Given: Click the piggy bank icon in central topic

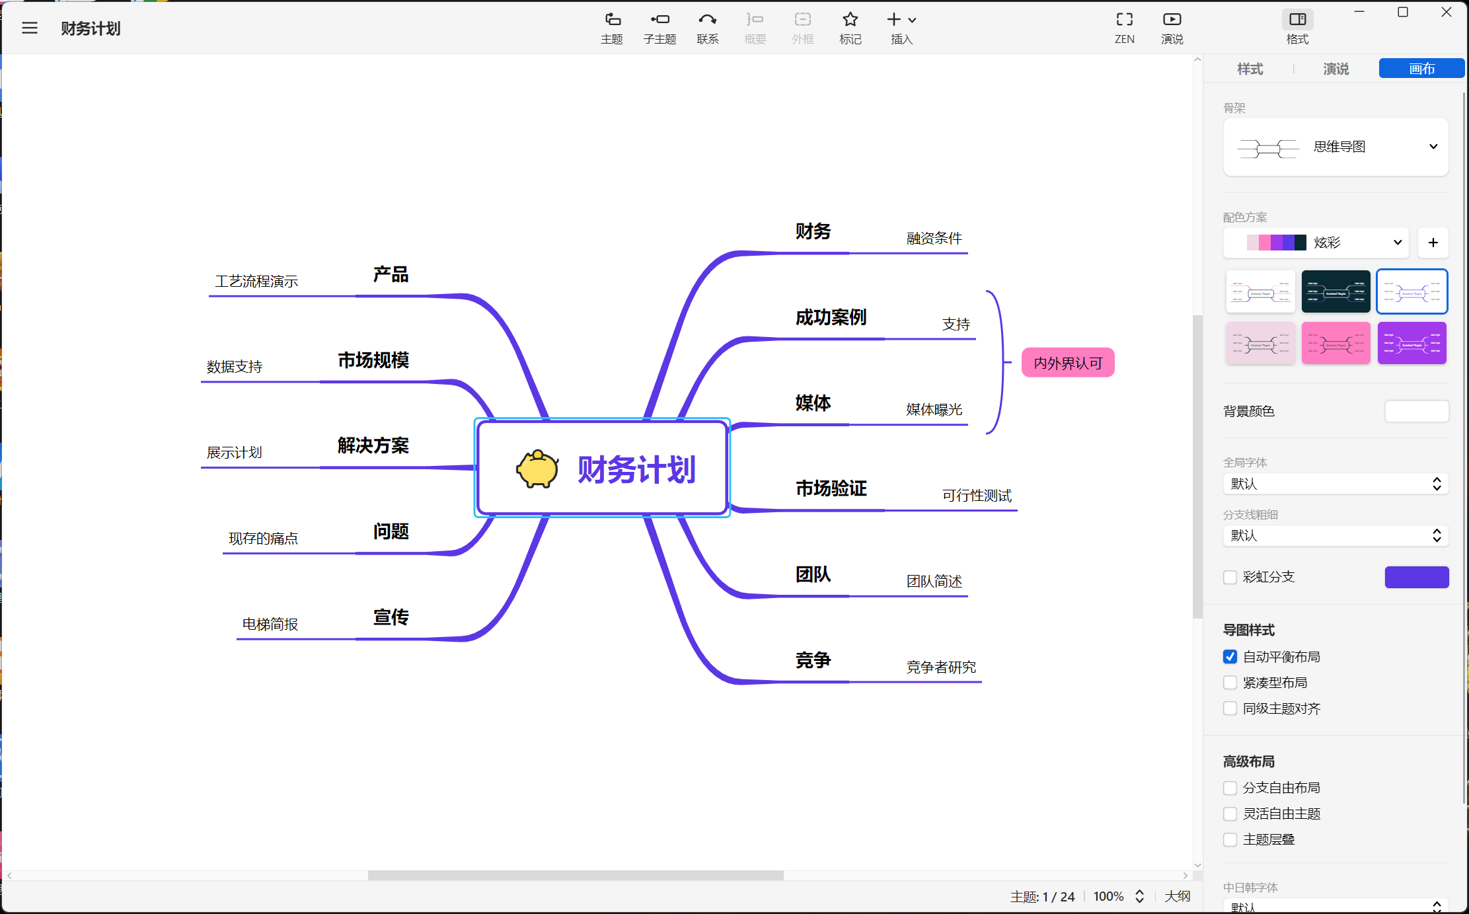Looking at the screenshot, I should [537, 469].
